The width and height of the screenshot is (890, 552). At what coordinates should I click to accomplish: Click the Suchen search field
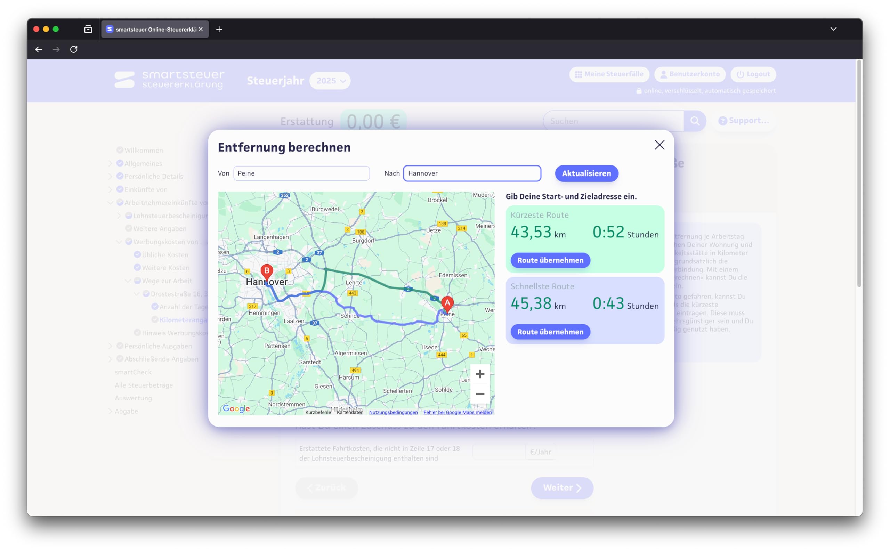(x=613, y=121)
